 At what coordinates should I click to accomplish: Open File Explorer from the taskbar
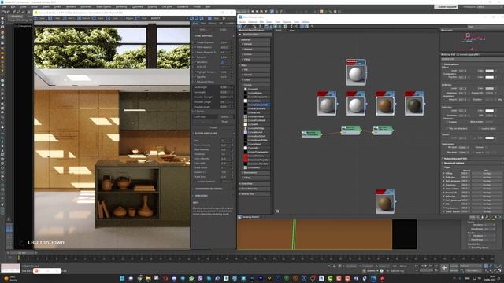click(x=148, y=278)
